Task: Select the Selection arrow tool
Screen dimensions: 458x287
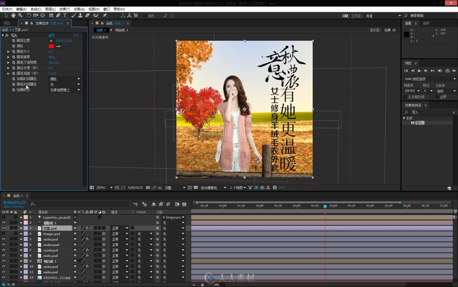Action: [x=6, y=16]
